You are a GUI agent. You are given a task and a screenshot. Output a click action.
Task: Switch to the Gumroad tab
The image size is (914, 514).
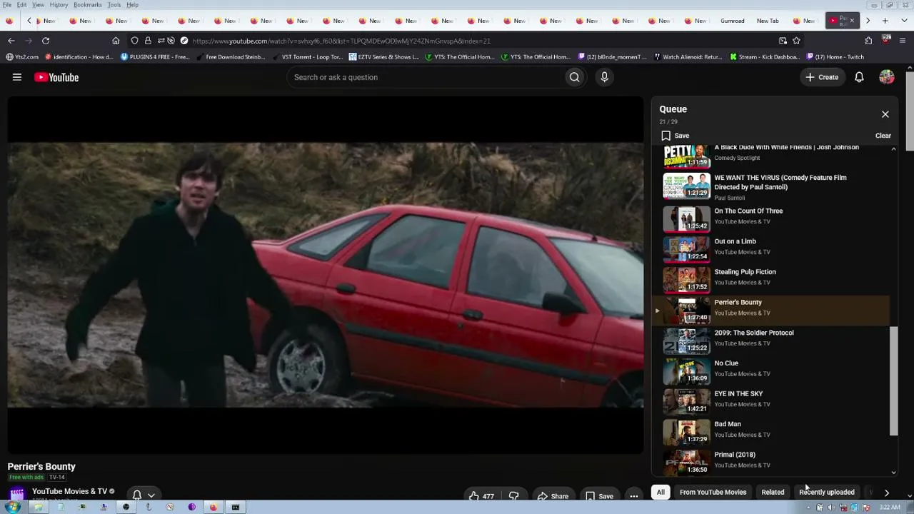point(733,21)
